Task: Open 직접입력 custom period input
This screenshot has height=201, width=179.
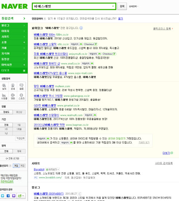Action: 20,138
